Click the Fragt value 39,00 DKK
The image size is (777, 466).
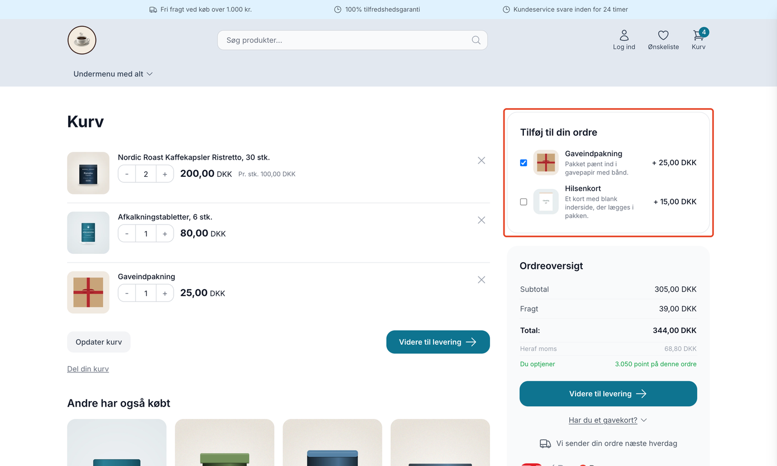click(677, 309)
